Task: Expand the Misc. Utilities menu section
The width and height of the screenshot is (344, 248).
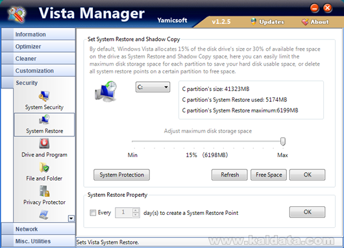Action: [38, 241]
